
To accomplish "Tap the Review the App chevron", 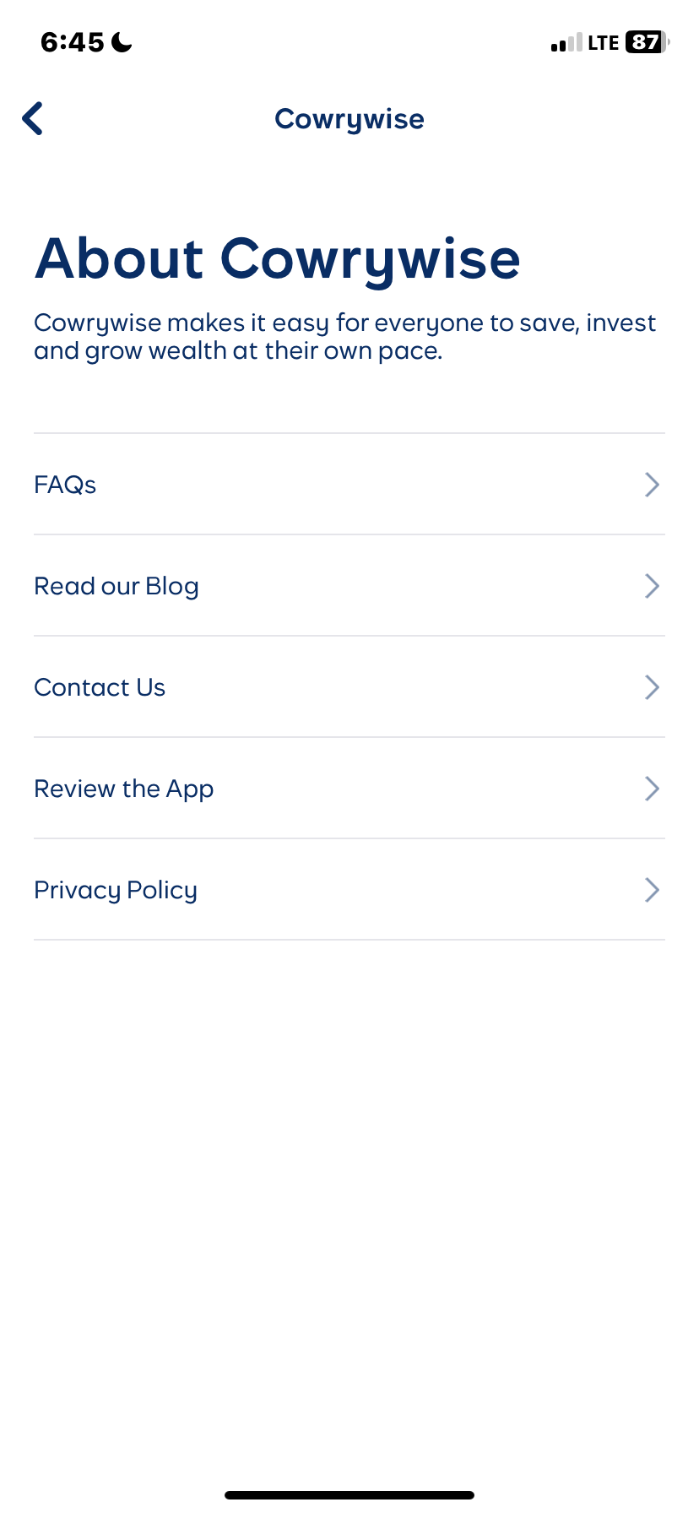I will (x=652, y=789).
